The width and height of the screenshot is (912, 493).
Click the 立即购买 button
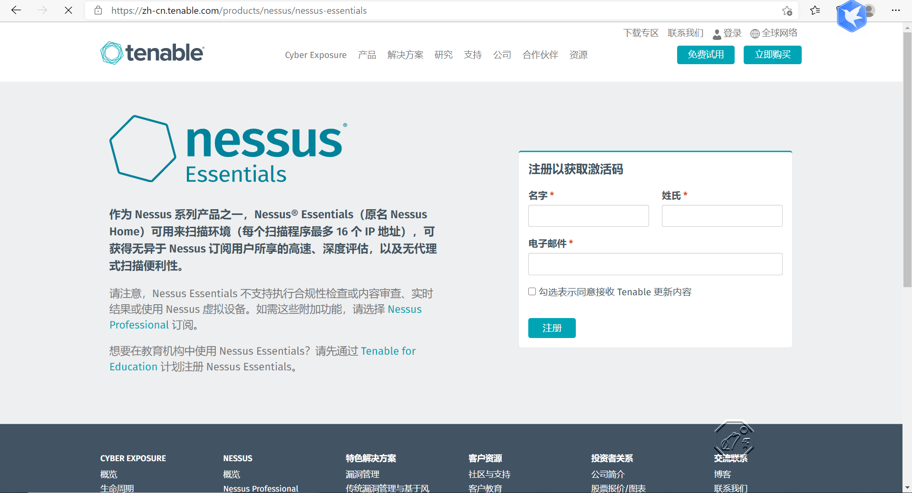tap(773, 55)
